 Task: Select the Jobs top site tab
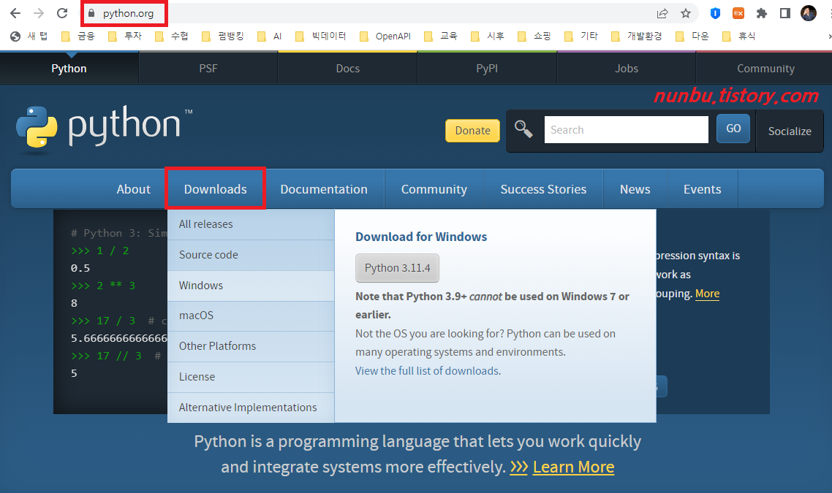627,69
